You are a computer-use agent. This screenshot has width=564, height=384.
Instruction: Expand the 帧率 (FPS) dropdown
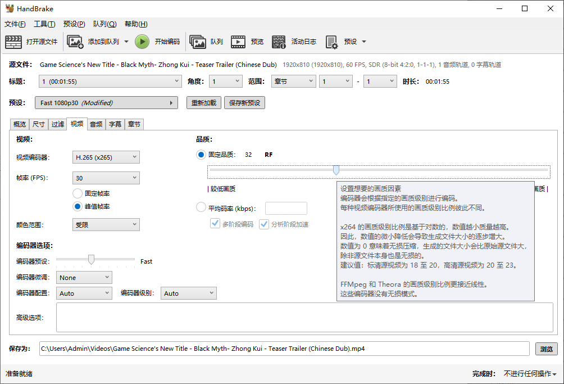[106, 178]
